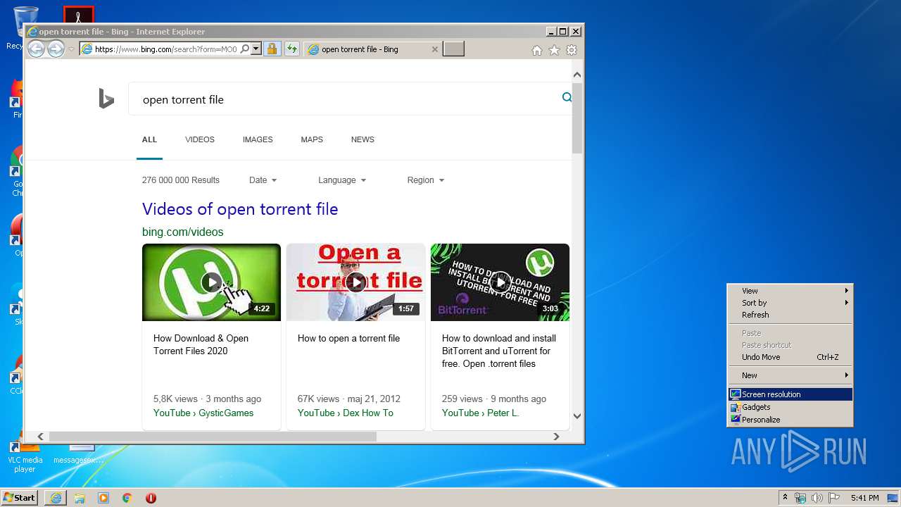901x507 pixels.
Task: Choose Screen resolution from the context menu
Action: [790, 394]
